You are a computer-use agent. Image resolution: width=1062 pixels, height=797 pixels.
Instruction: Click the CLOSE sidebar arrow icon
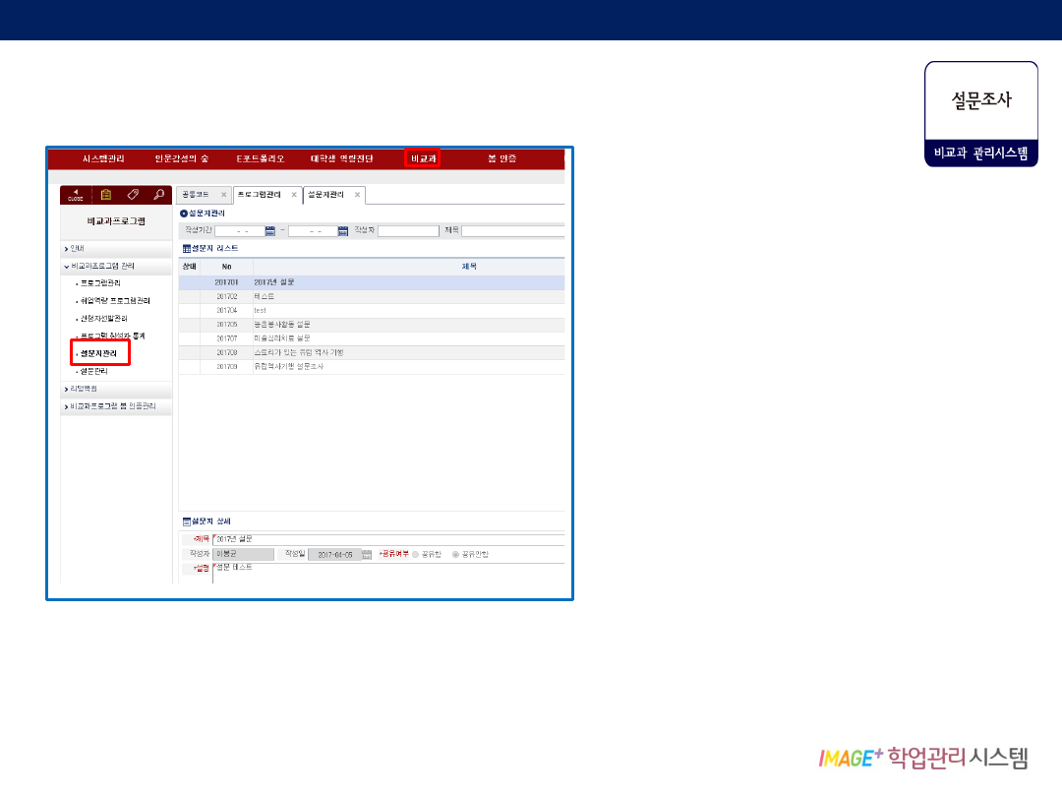pos(76,195)
